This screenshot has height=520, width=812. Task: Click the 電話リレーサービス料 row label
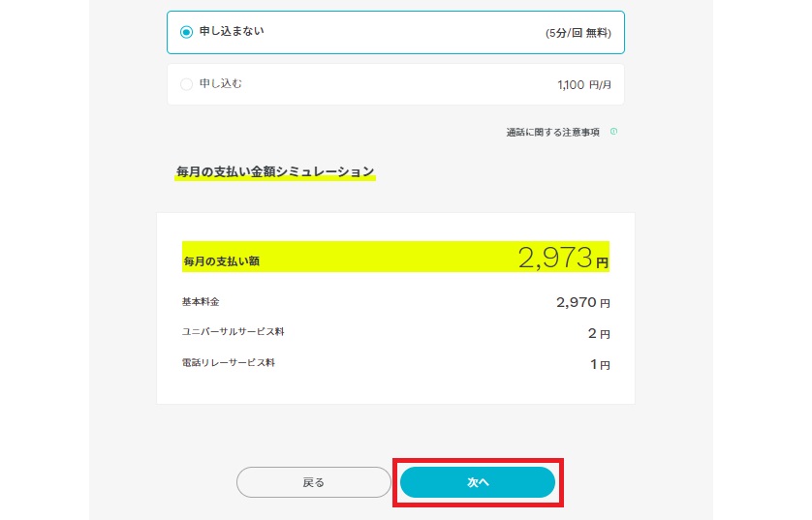pos(228,363)
